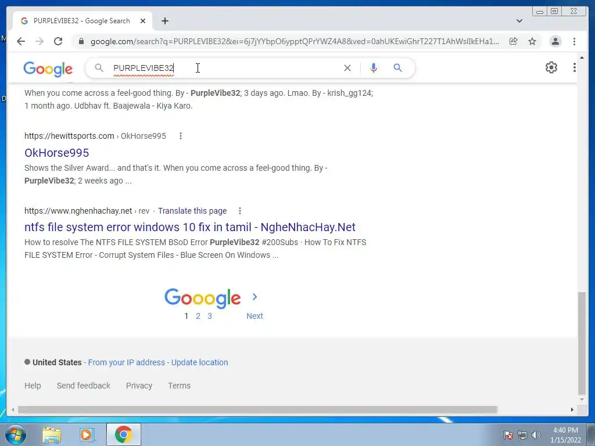Click the share page icon in address bar

pos(514,41)
